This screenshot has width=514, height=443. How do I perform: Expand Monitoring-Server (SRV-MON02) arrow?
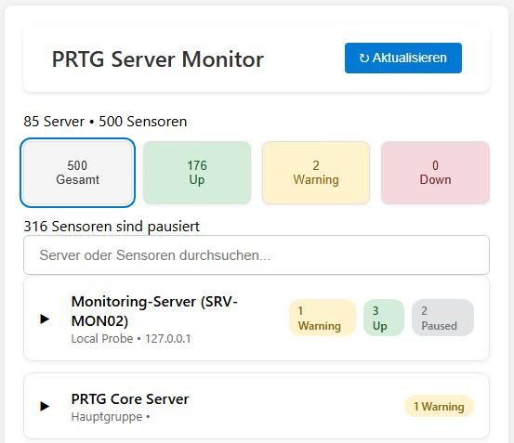point(45,319)
